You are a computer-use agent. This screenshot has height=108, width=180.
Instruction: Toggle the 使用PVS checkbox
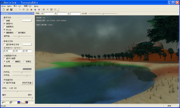[x=5, y=24]
